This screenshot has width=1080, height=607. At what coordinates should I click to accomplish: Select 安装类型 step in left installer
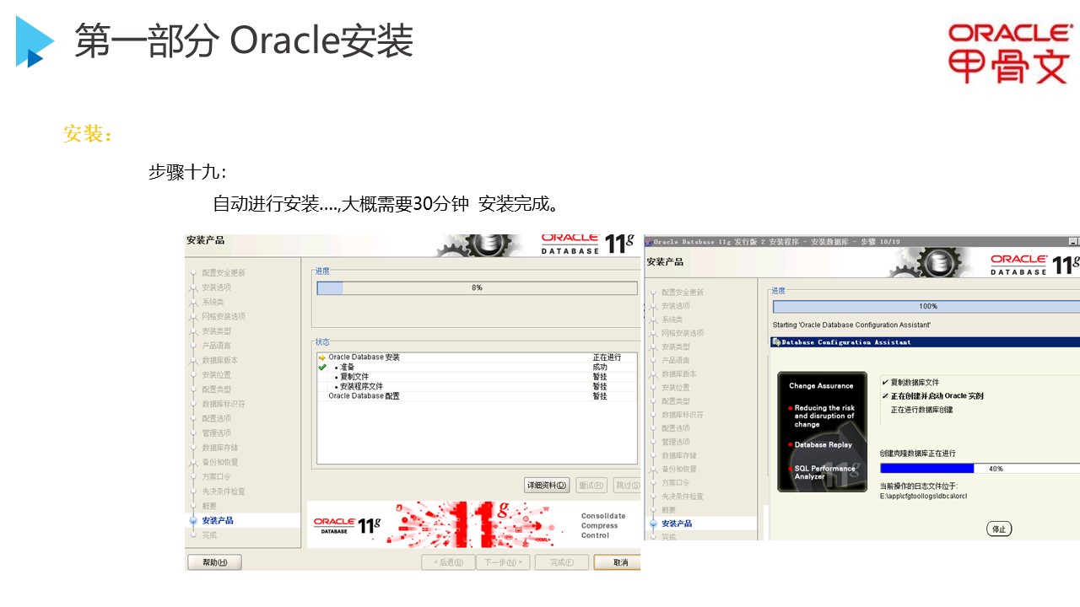216,331
